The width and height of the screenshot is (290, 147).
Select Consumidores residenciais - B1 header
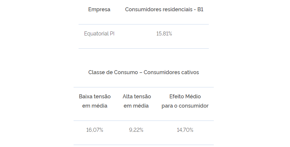pos(164,9)
